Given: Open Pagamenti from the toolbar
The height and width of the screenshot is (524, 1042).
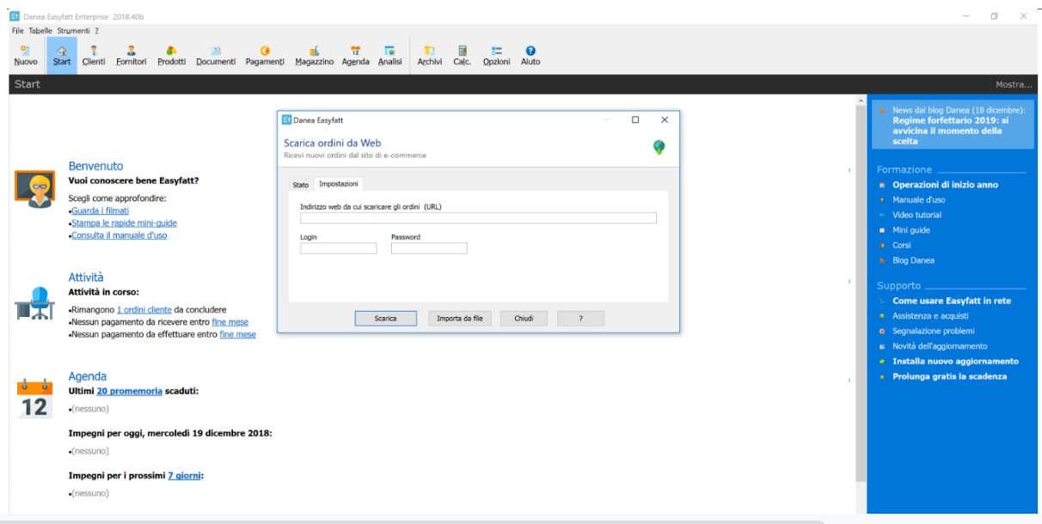Looking at the screenshot, I should click(x=265, y=55).
